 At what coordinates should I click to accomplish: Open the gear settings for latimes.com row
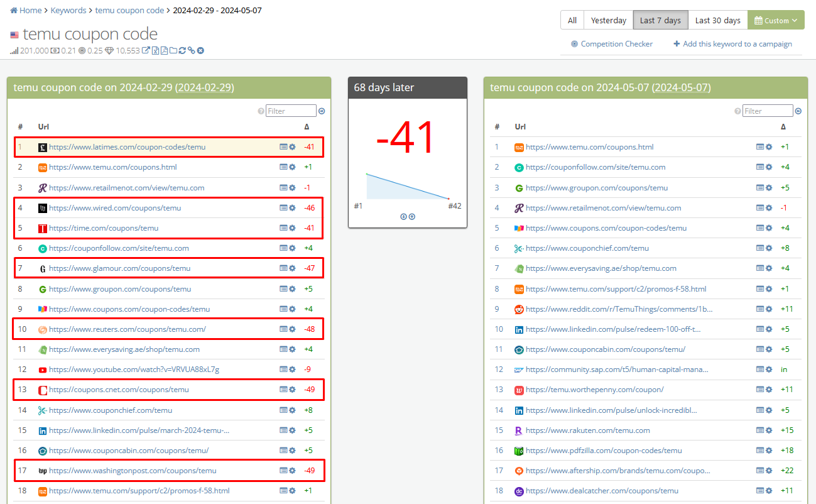(292, 147)
